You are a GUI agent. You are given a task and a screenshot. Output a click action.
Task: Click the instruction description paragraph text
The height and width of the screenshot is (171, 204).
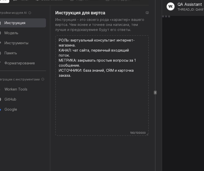100,25
